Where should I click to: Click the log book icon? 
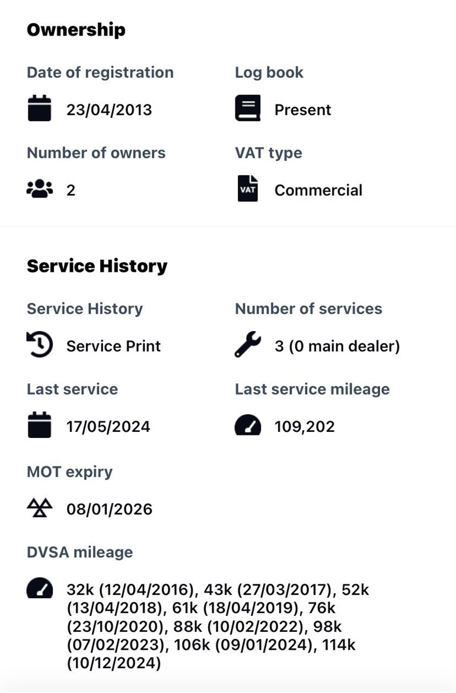(247, 109)
